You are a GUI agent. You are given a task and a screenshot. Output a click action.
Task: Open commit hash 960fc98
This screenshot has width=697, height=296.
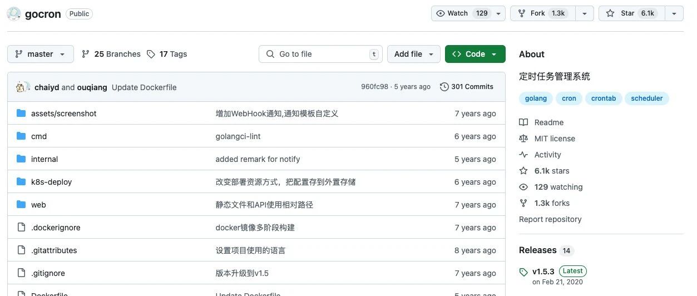(374, 87)
